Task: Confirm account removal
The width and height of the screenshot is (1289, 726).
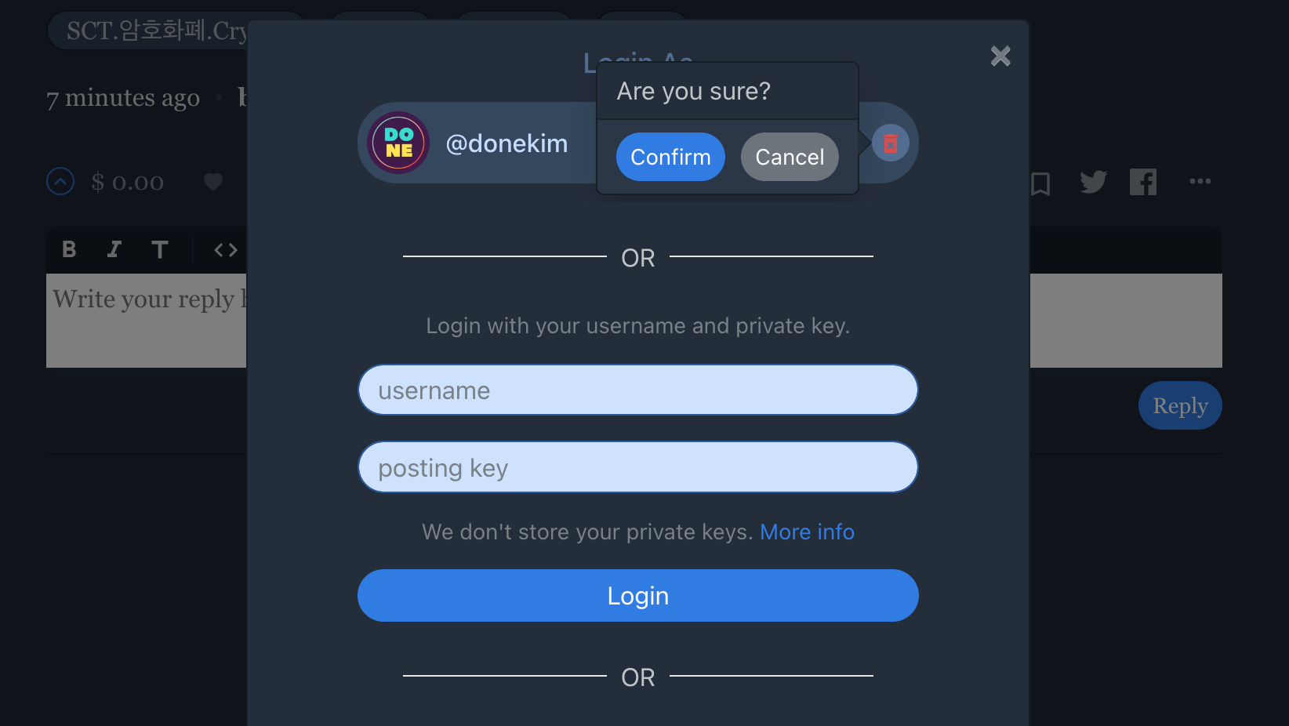Action: (x=670, y=157)
